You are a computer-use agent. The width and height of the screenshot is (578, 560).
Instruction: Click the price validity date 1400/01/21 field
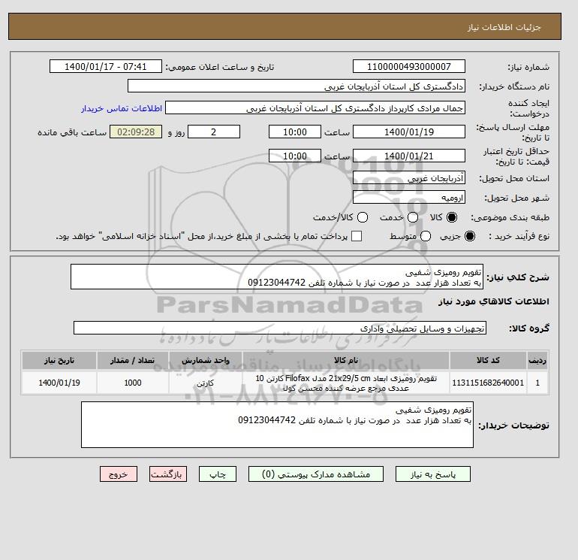coord(409,156)
